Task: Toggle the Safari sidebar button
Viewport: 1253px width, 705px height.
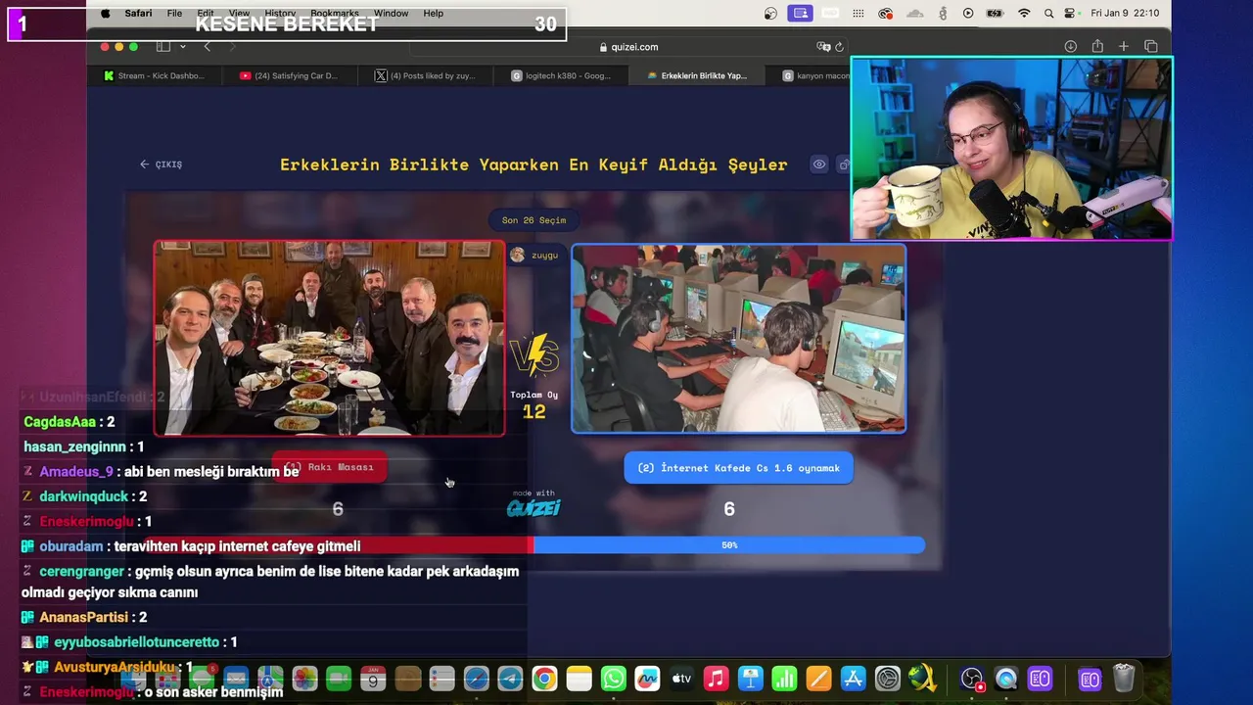Action: pos(163,47)
